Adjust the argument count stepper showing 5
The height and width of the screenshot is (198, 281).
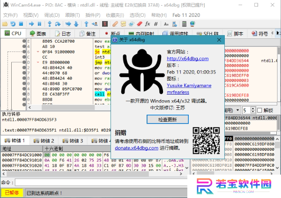click(x=253, y=110)
